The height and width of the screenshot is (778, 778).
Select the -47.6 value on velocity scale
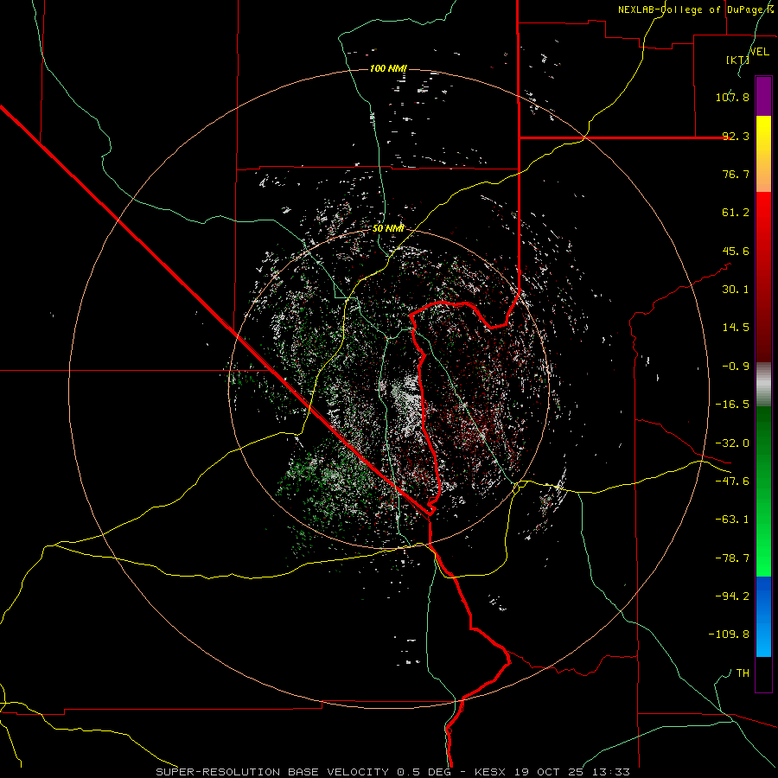(732, 481)
